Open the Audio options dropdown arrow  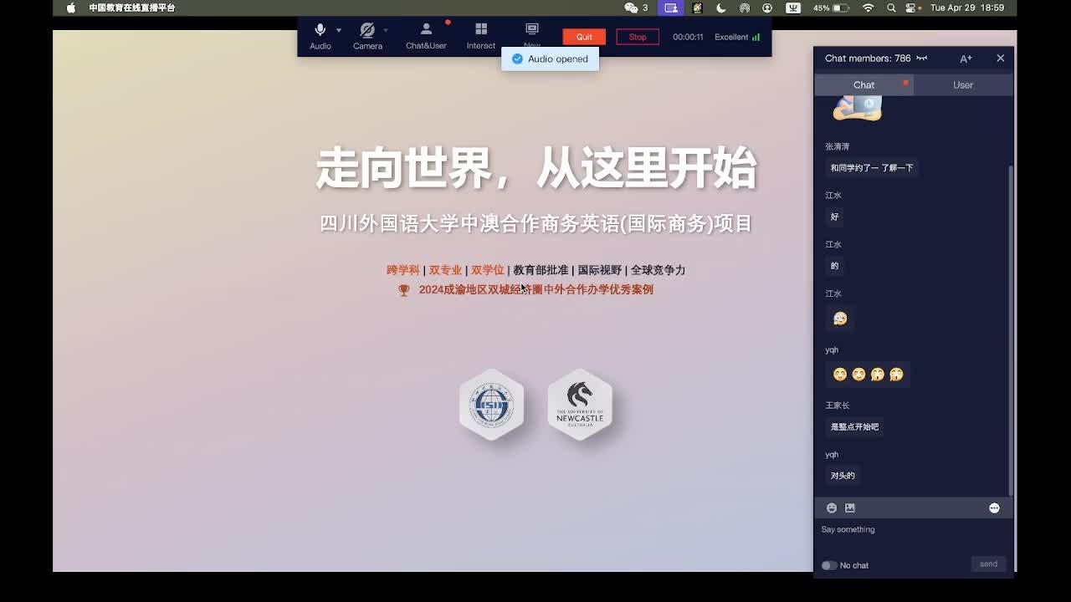pos(339,30)
